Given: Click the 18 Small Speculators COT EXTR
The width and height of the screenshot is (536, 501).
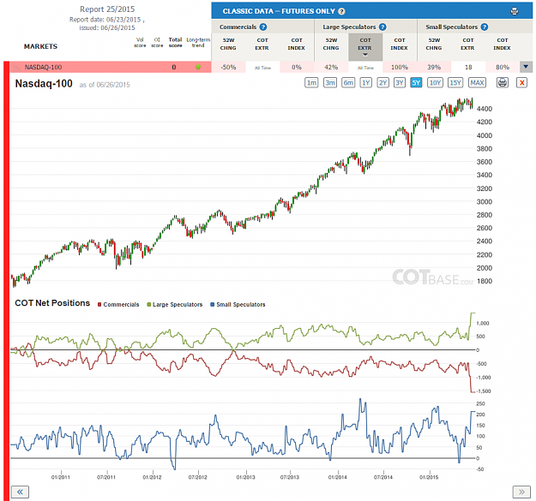Looking at the screenshot, I should coord(468,68).
